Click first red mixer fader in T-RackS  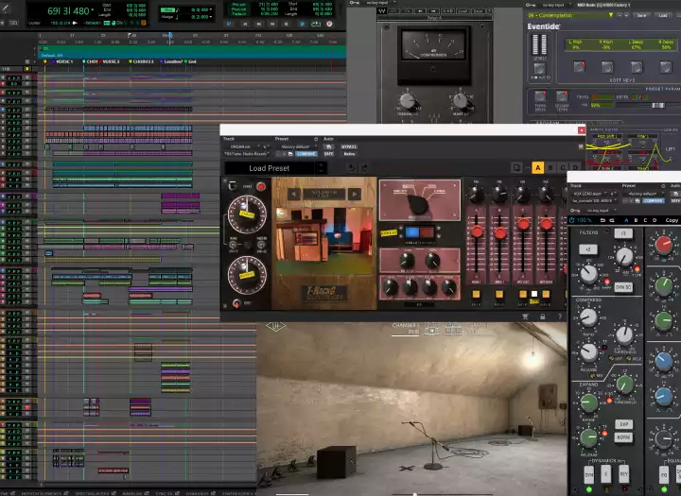point(477,231)
